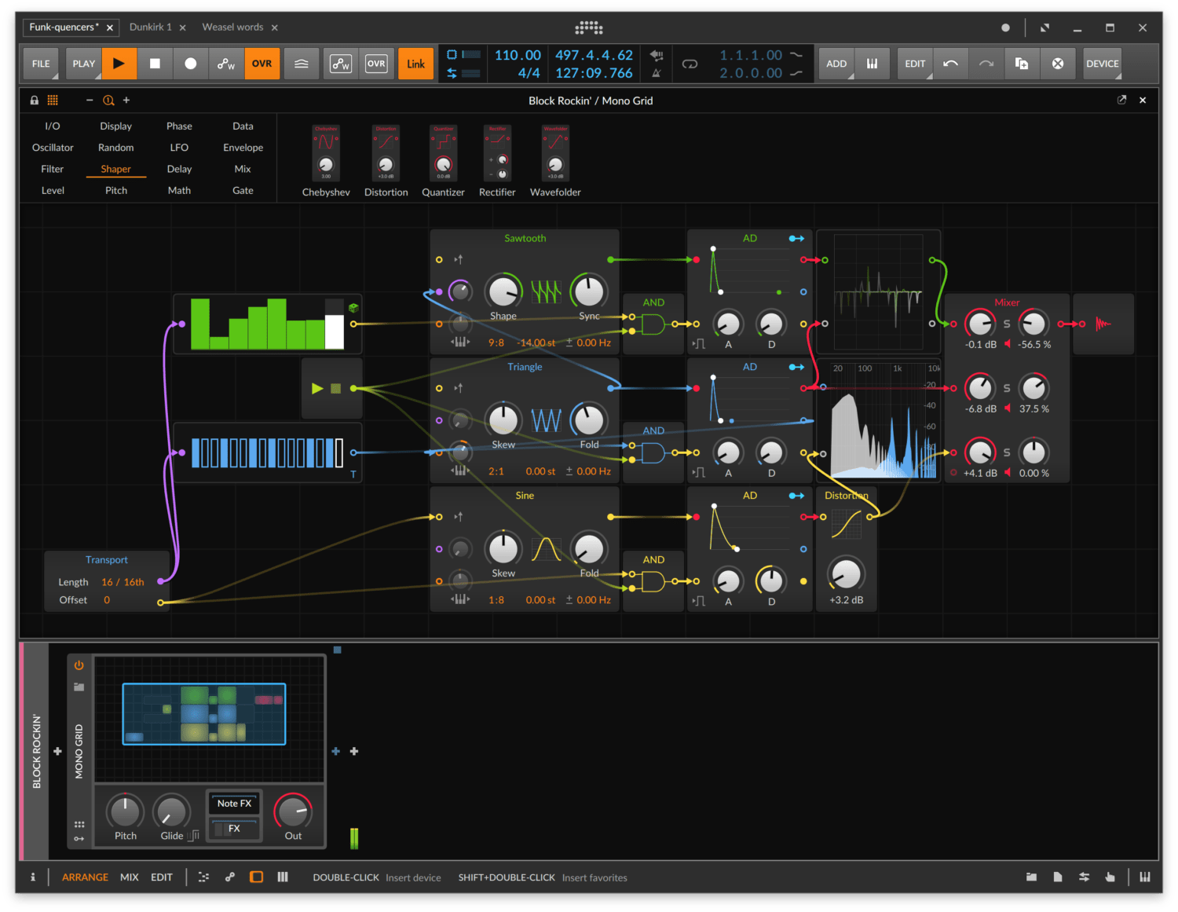This screenshot has height=912, width=1178.
Task: Toggle overdub recording with the OVR button
Action: click(262, 64)
